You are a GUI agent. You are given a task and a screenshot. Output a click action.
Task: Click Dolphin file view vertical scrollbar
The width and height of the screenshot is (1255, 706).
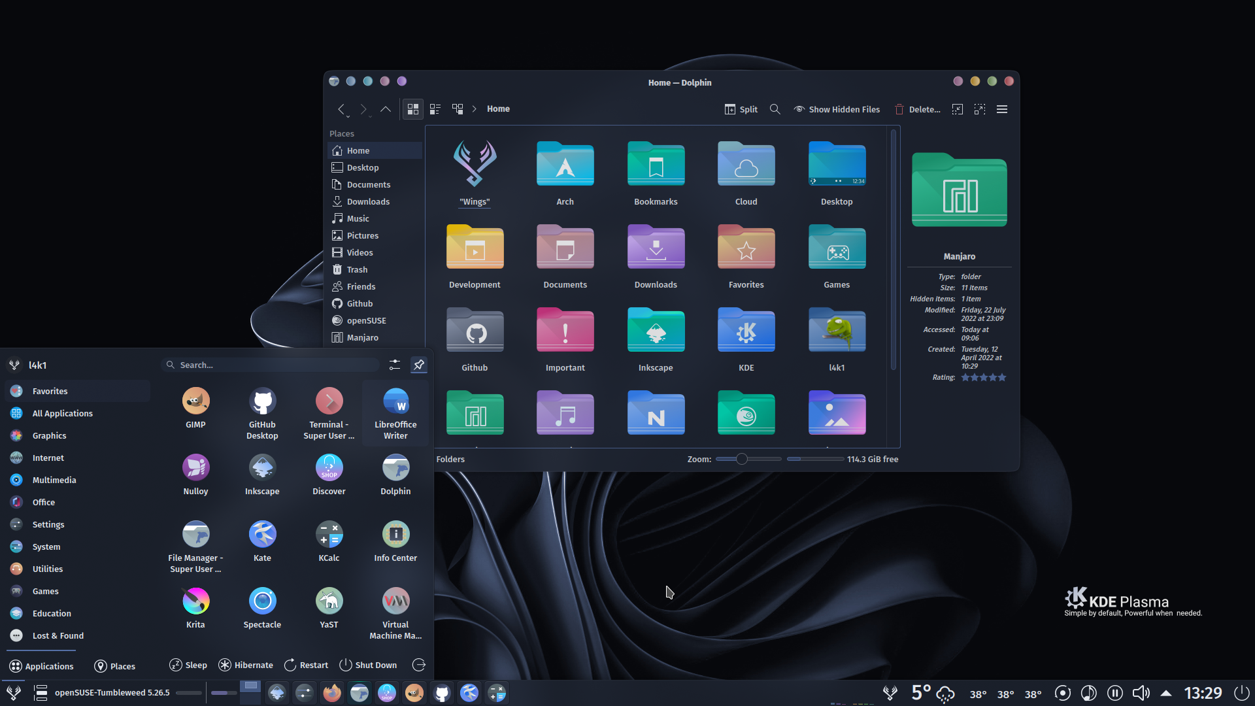[894, 250]
